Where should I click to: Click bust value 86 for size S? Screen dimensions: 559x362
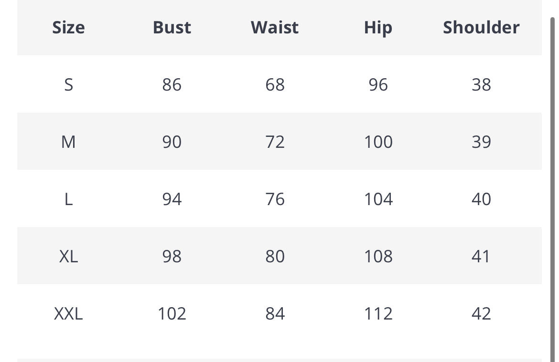pyautogui.click(x=172, y=85)
